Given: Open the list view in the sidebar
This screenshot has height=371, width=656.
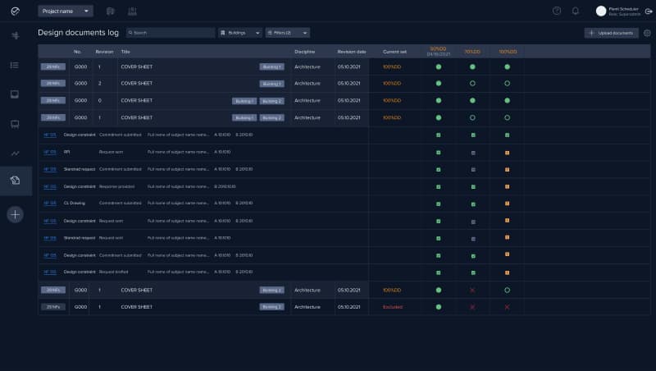Looking at the screenshot, I should [x=15, y=65].
